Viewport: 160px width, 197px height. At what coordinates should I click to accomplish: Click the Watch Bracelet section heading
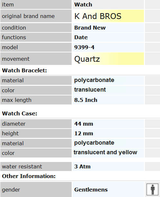point(24,70)
